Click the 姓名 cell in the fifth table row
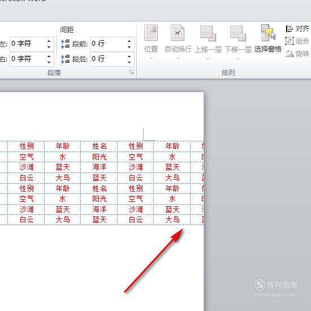Screen dimensions: 311x311 point(99,188)
